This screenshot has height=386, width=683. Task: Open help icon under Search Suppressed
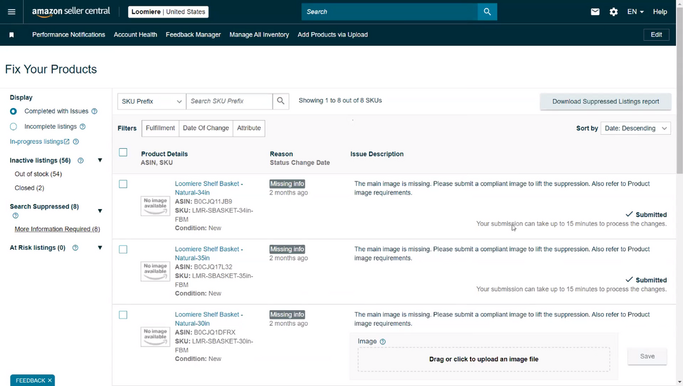click(x=16, y=216)
